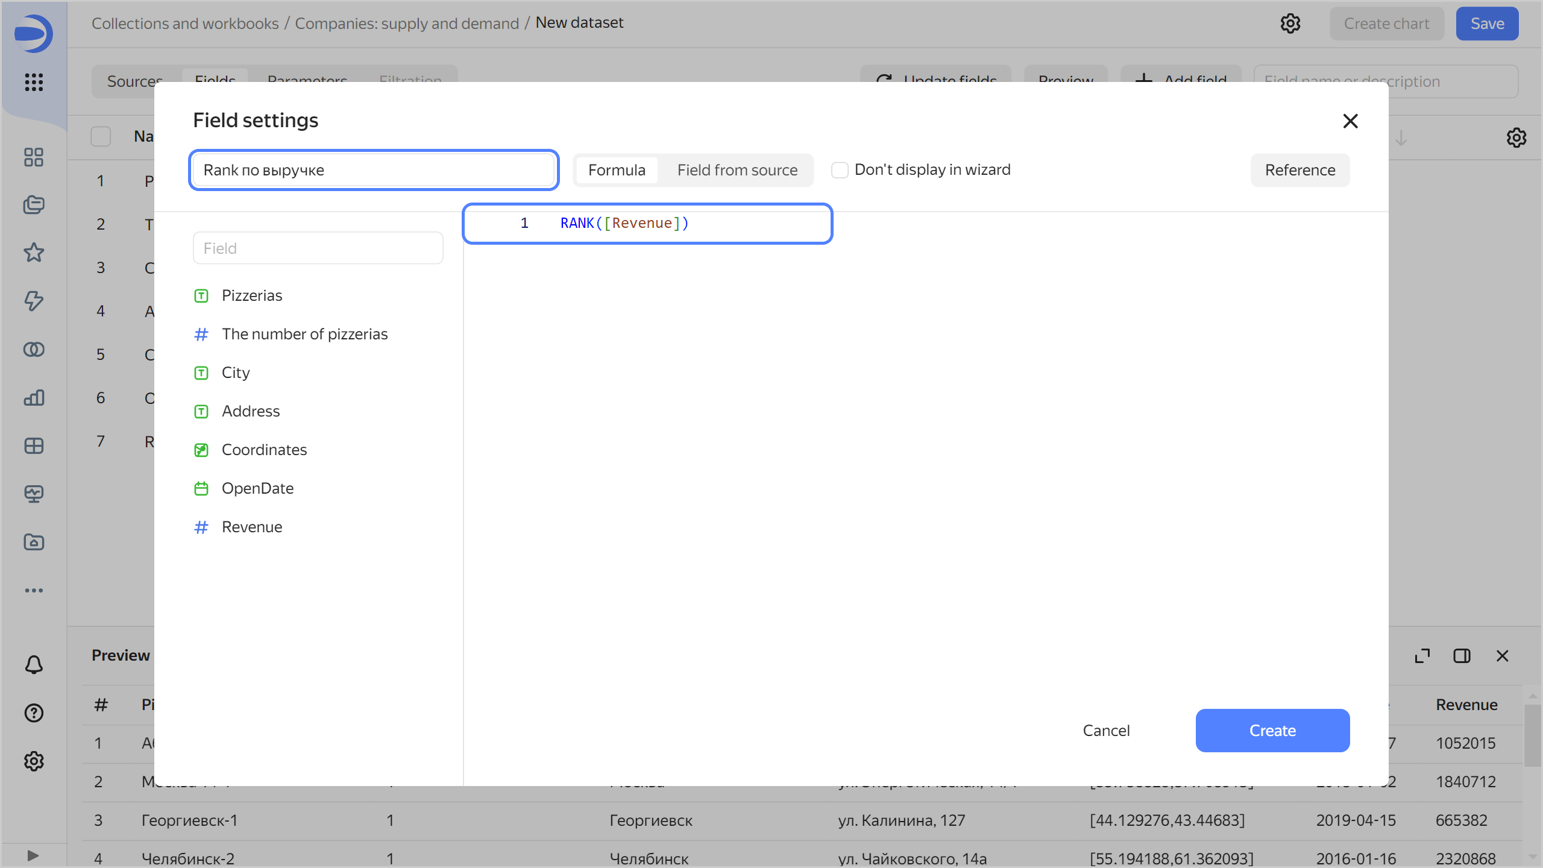Expand the sidebar with bottom arrow
1543x868 pixels.
tap(33, 855)
